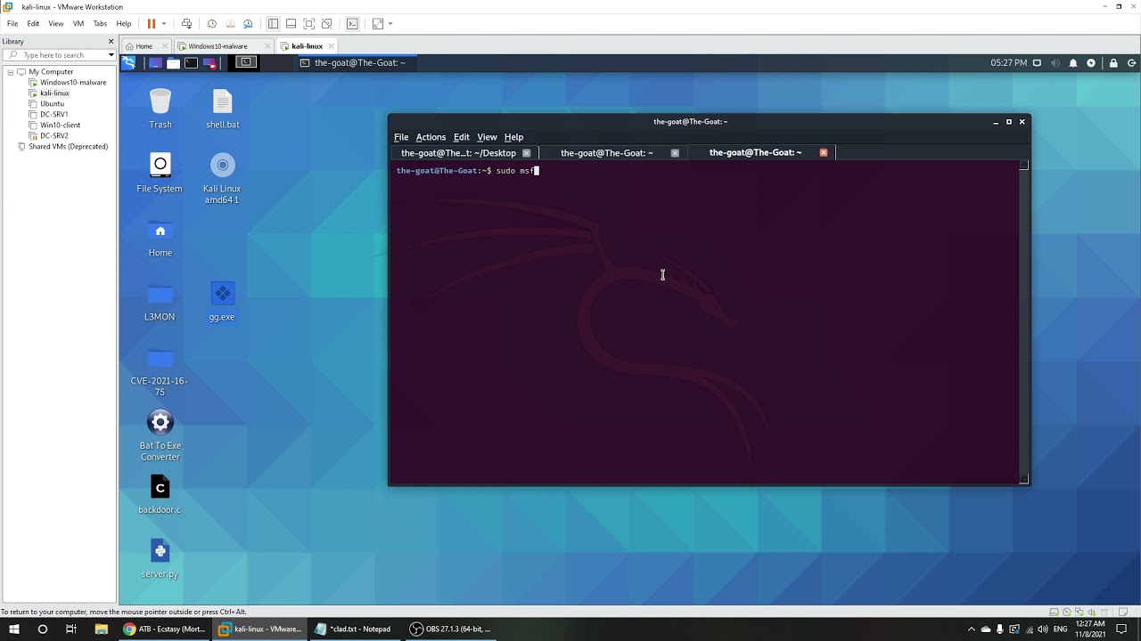Open VMware File menu
The height and width of the screenshot is (641, 1141).
(x=12, y=24)
